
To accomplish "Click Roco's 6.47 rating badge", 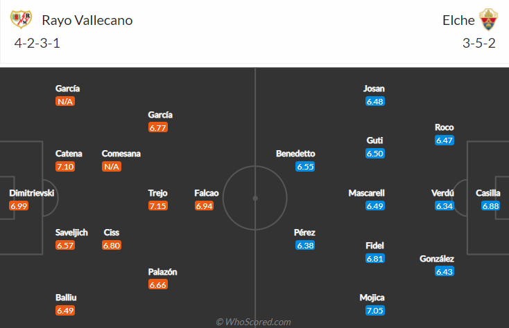I will pyautogui.click(x=445, y=140).
